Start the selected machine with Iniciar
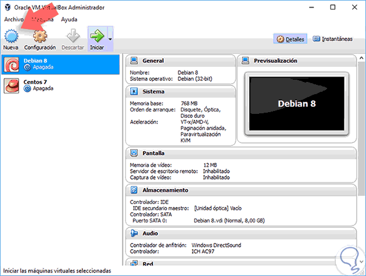366x276 pixels. click(x=97, y=40)
